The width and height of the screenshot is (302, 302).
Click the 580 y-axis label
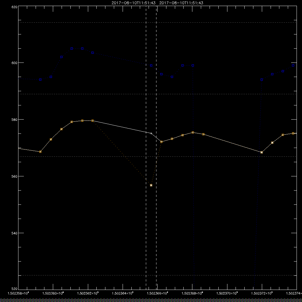coord(14,119)
